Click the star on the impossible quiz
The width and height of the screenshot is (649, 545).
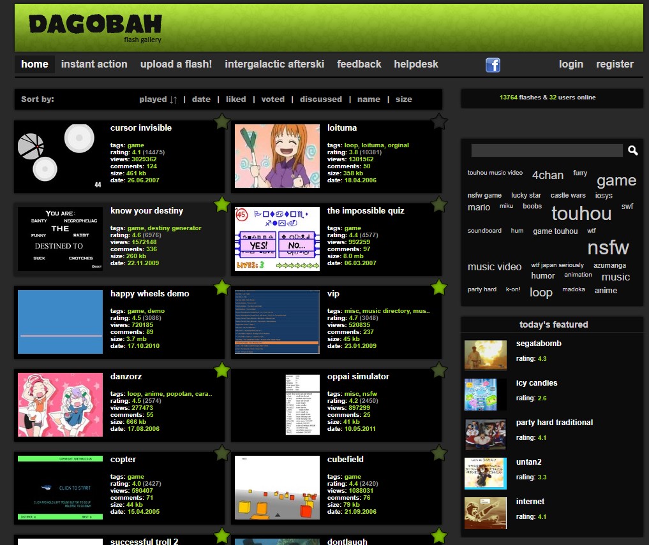click(439, 204)
